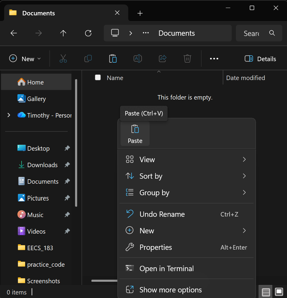Go back with the left arrow
The width and height of the screenshot is (287, 298).
pos(14,33)
